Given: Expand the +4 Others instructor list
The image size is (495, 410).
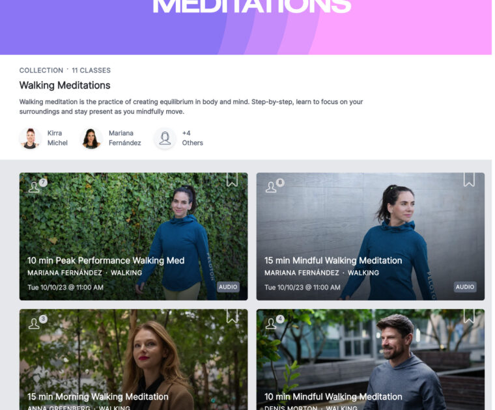Looking at the screenshot, I should tap(192, 138).
